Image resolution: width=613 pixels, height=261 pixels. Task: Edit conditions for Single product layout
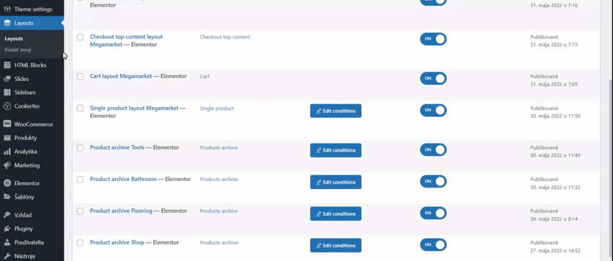(x=336, y=111)
